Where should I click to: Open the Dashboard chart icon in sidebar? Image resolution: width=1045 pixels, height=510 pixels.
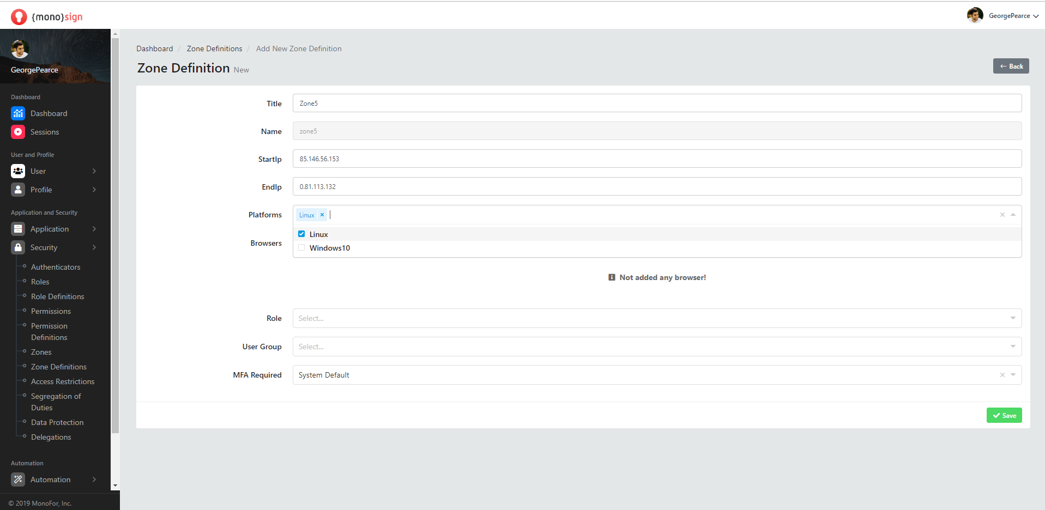(18, 113)
